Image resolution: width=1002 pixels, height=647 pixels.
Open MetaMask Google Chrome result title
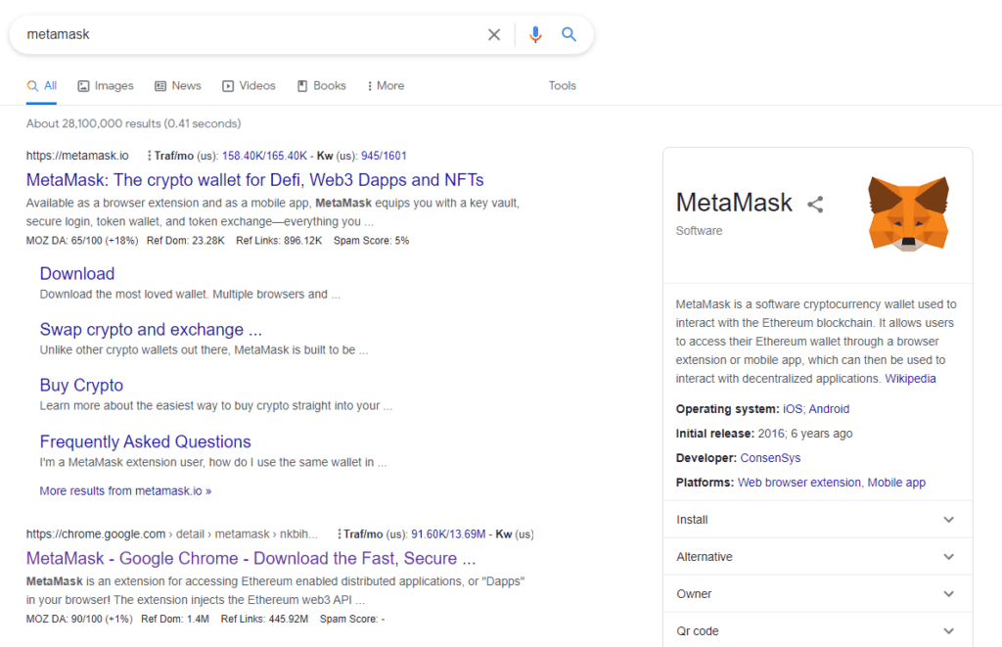click(251, 559)
